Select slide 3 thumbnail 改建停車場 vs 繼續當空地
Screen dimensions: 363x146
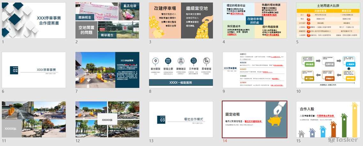point(181,21)
